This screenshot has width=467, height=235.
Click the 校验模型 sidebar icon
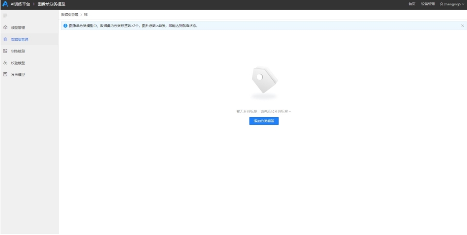pos(5,63)
